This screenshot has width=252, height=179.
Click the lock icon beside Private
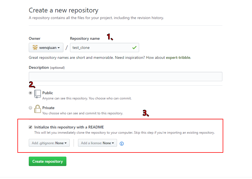click(x=38, y=109)
